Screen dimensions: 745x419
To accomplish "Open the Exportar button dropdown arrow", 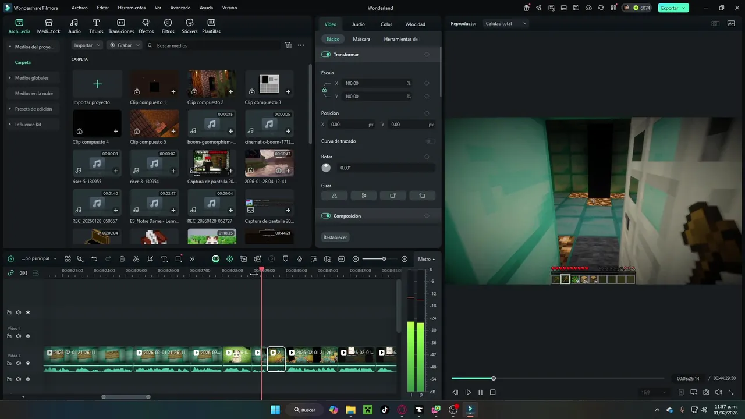I will (684, 8).
